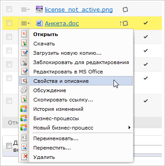
Task: Click the lock icon for Заблокировать для редактирования
Action: (24, 62)
